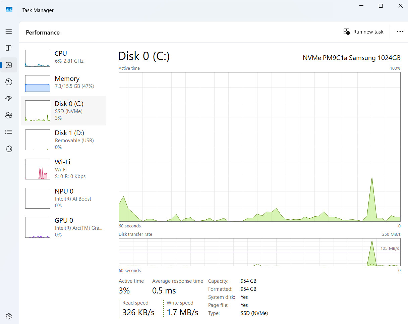Viewport: 408px width, 324px height.
Task: Click the 125 MB/s graph marker label
Action: coord(390,249)
